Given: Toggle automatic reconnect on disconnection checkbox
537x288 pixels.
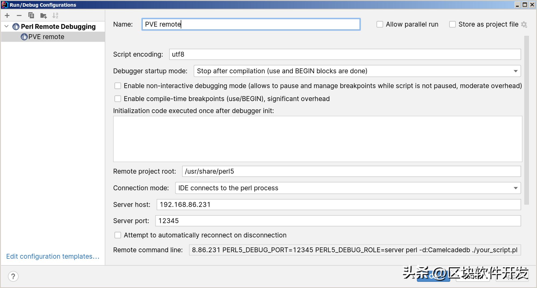Looking at the screenshot, I should (x=118, y=235).
